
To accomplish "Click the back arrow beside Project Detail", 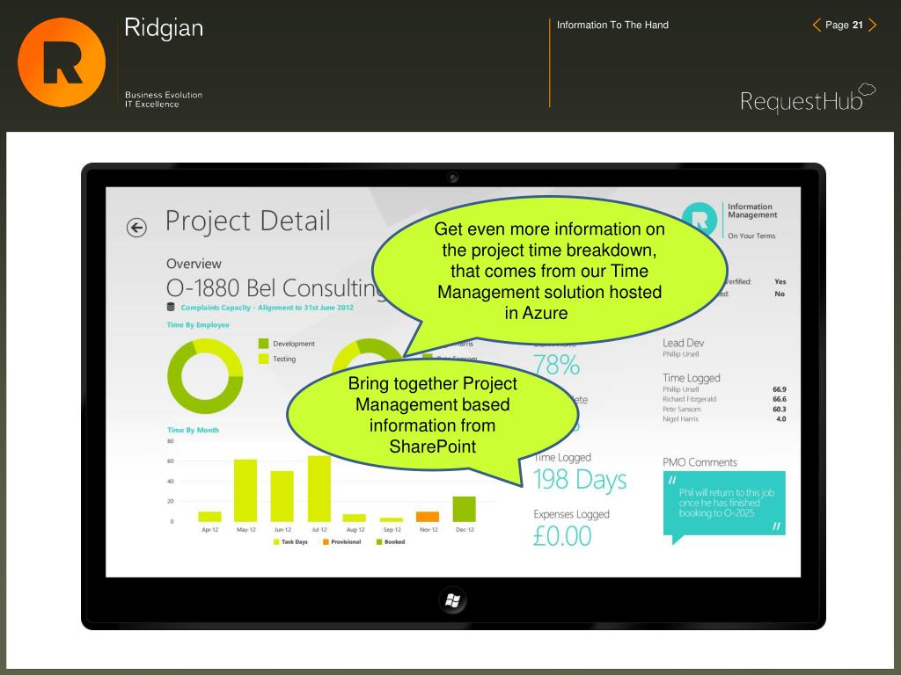I will click(136, 228).
